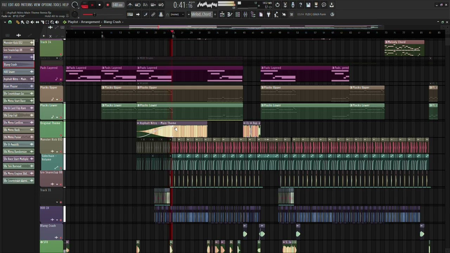Mute the Track 31 track

[x=60, y=202]
